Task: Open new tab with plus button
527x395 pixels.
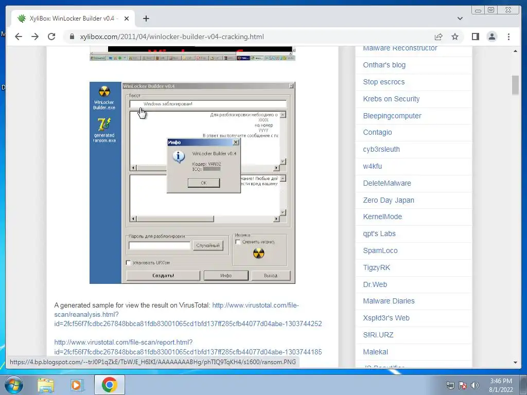Action: coord(146,19)
